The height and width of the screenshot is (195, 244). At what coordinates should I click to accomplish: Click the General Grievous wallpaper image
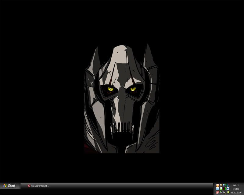122,98
